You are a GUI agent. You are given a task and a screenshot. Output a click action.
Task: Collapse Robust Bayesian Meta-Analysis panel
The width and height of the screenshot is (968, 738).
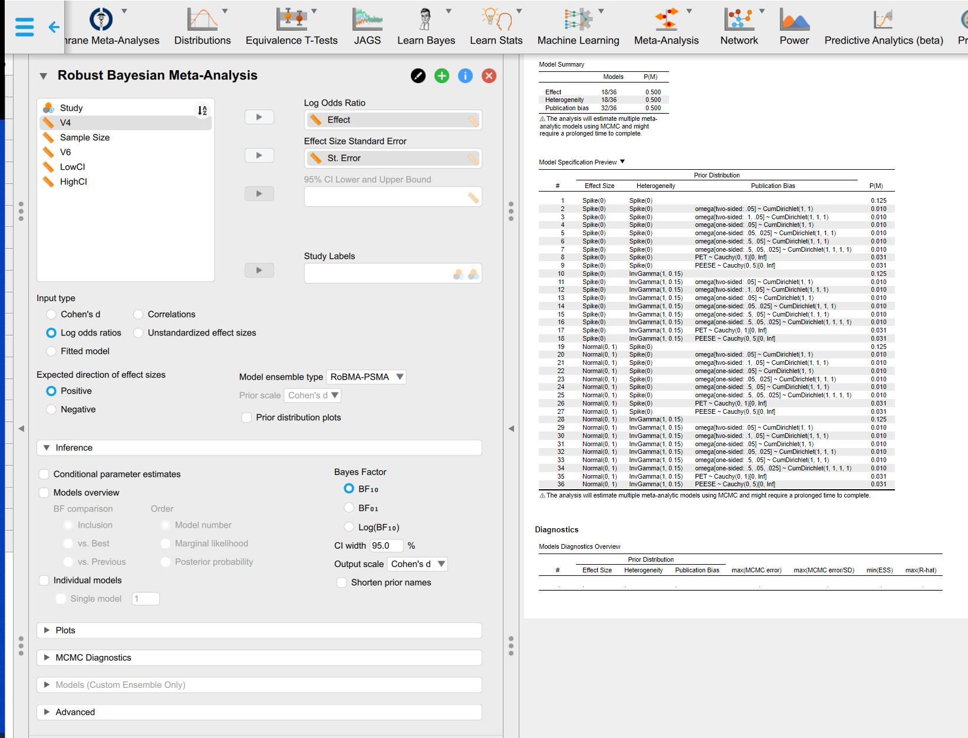pos(43,76)
